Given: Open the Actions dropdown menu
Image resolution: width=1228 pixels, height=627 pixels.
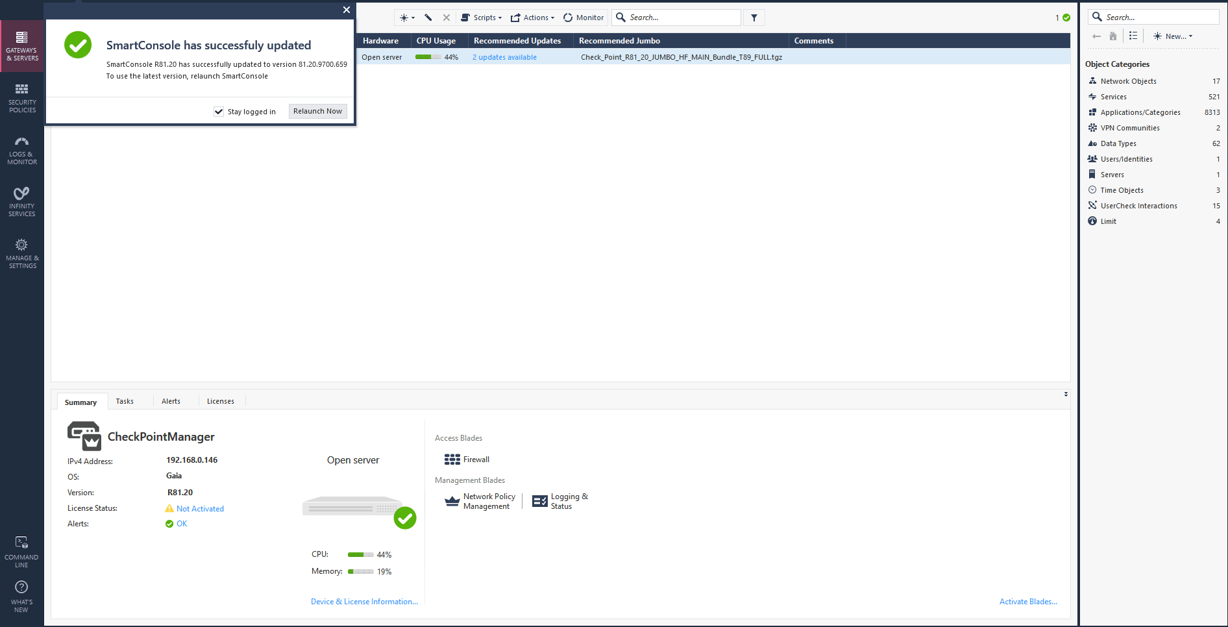Looking at the screenshot, I should pos(533,18).
